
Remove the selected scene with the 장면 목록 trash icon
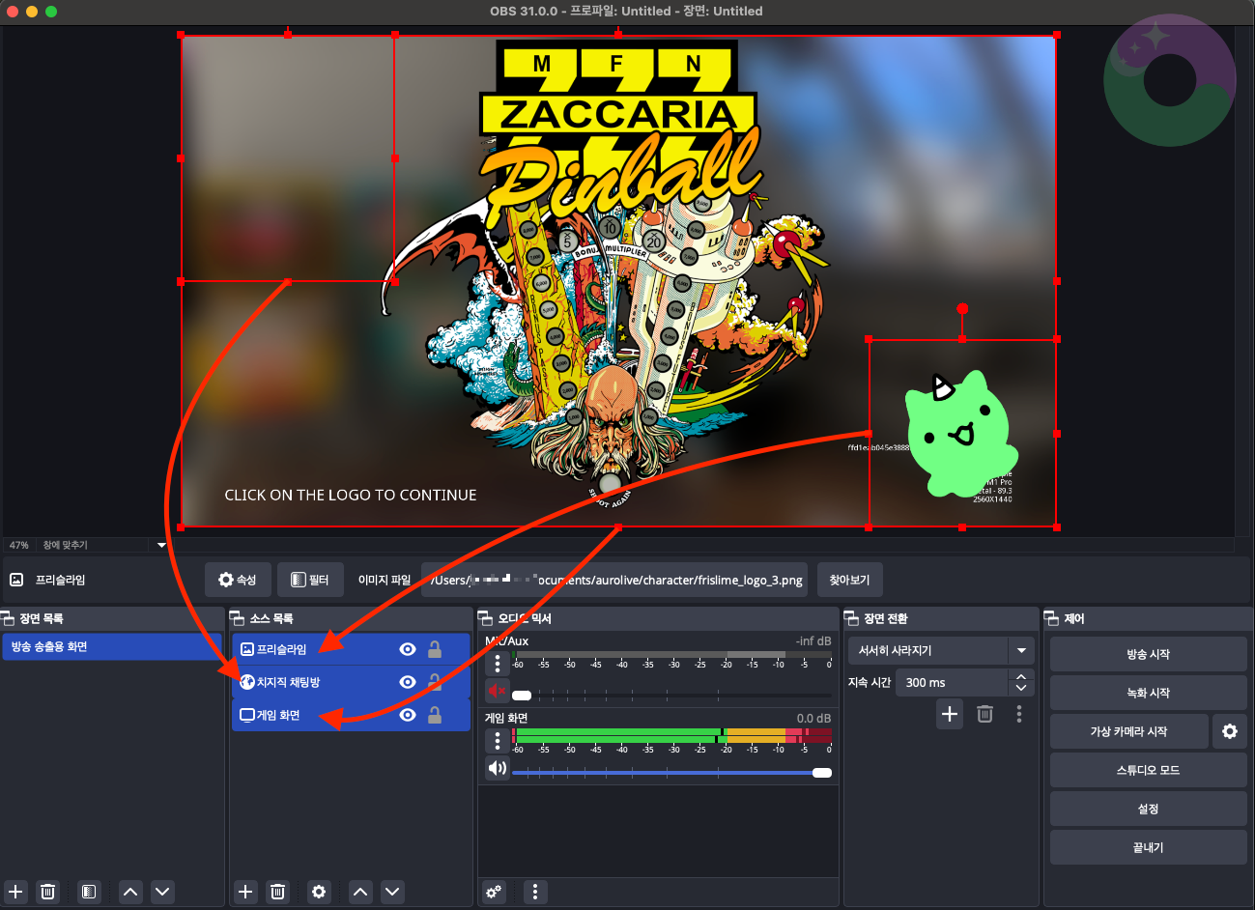(48, 892)
